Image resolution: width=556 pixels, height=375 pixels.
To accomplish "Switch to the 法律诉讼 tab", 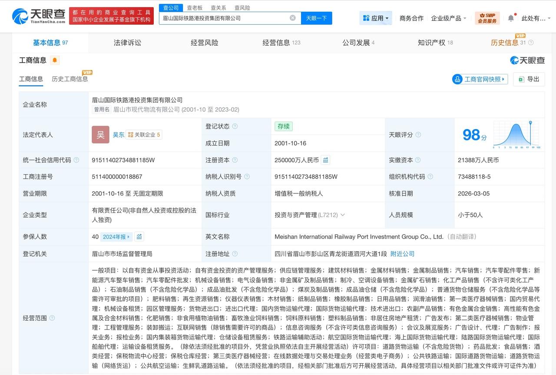I will tap(127, 43).
